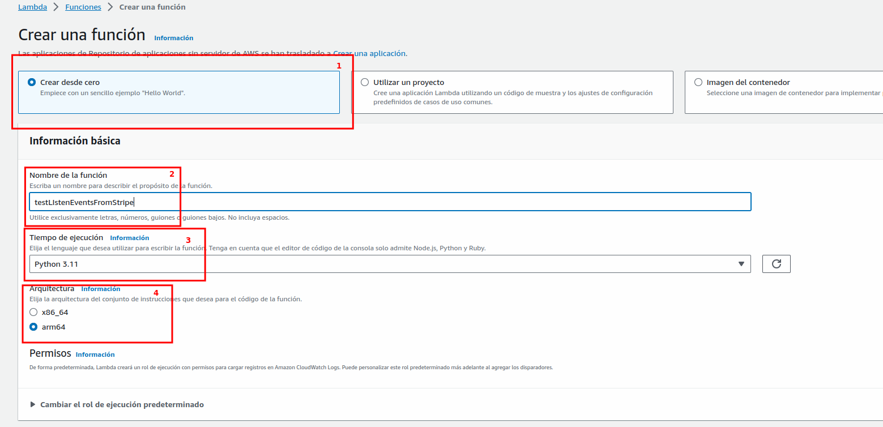
Task: Choose x86_64 architecture
Action: tap(33, 312)
